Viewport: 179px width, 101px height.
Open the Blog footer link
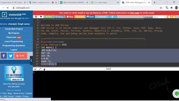(x=10, y=93)
